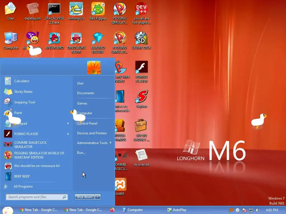Open the Shut down options arrow
The image size is (286, 214).
click(97, 197)
